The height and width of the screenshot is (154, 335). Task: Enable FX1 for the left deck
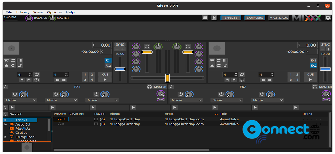coord(108,60)
